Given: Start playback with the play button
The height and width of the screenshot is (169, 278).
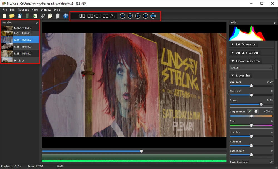Looking at the screenshot, I should coord(138,16).
